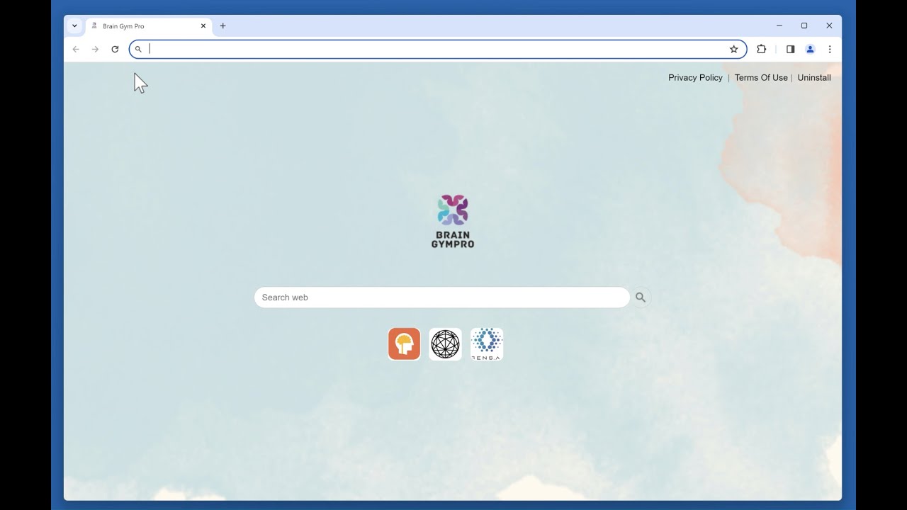
Task: Open the Rensa shortcut tile
Action: (x=487, y=344)
